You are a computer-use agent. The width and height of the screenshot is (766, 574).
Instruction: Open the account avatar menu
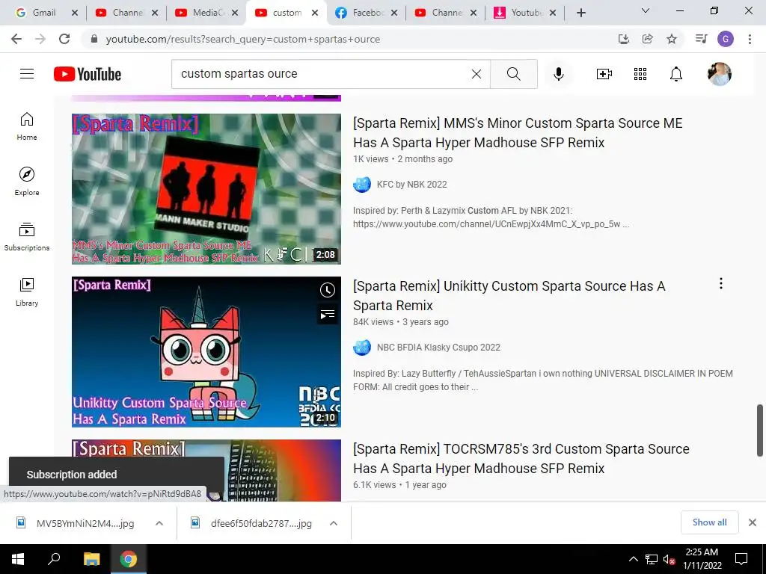(719, 74)
